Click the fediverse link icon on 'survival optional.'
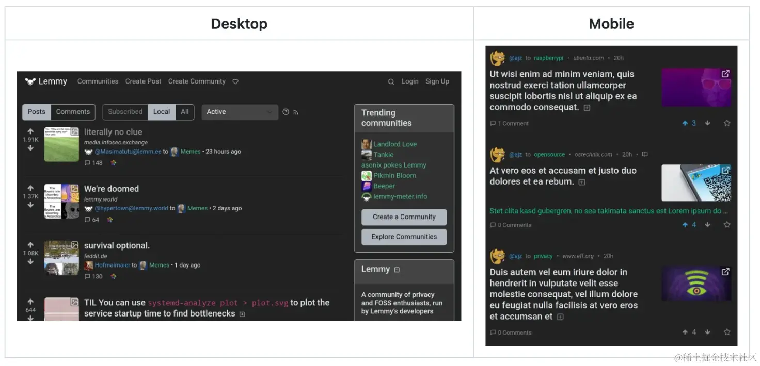 (x=114, y=276)
